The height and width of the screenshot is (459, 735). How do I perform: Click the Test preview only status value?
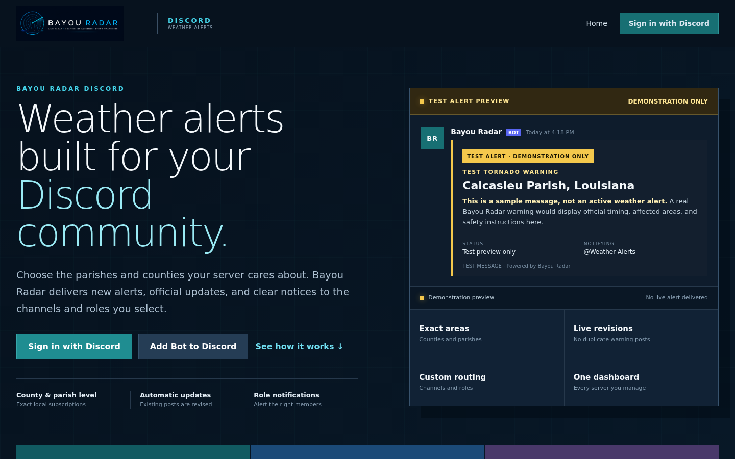(x=489, y=252)
